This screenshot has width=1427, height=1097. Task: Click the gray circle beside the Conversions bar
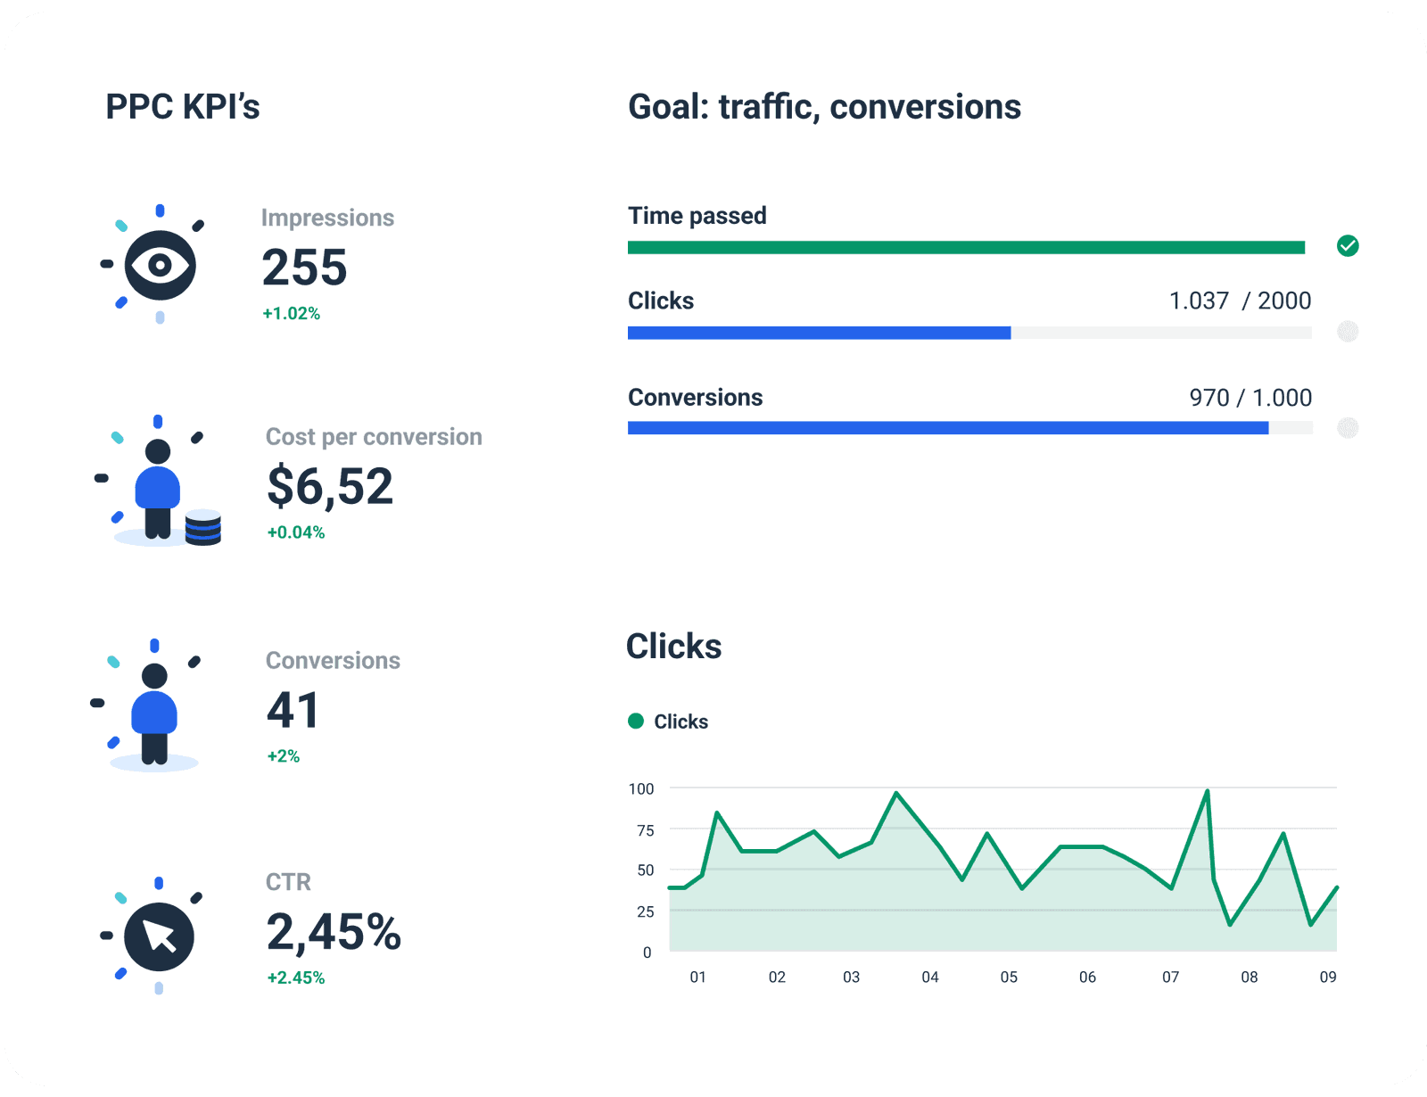[1348, 428]
